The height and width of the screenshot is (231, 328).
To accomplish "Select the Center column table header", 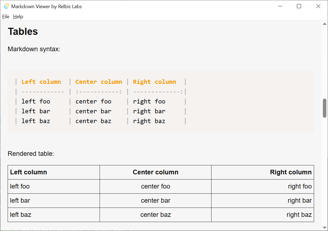I will pyautogui.click(x=156, y=172).
